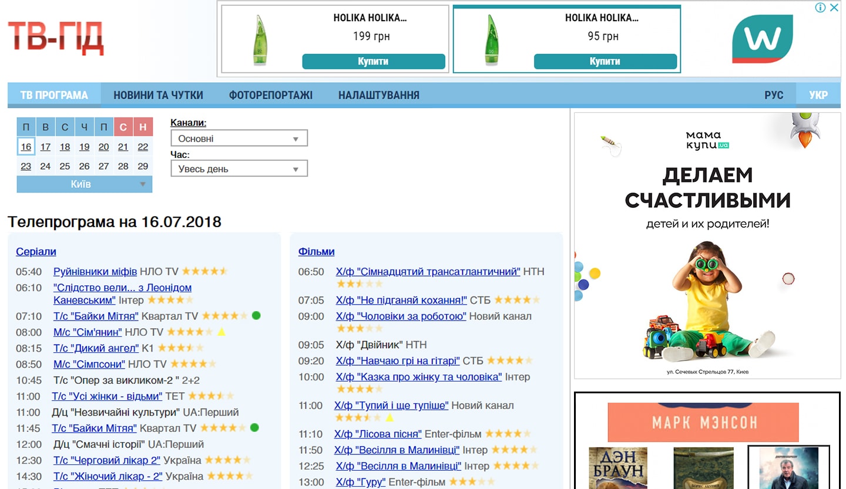Choose date 19 in the calendar

pos(84,147)
